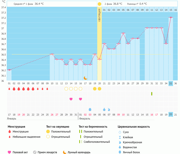Viewport: 180px width, 154px height.
Task: Click the menstruation drop on cycle day 01
Action: 9,89
